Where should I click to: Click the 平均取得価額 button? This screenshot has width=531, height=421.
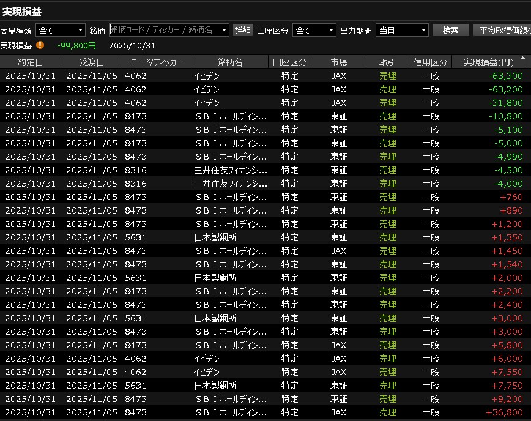[502, 30]
